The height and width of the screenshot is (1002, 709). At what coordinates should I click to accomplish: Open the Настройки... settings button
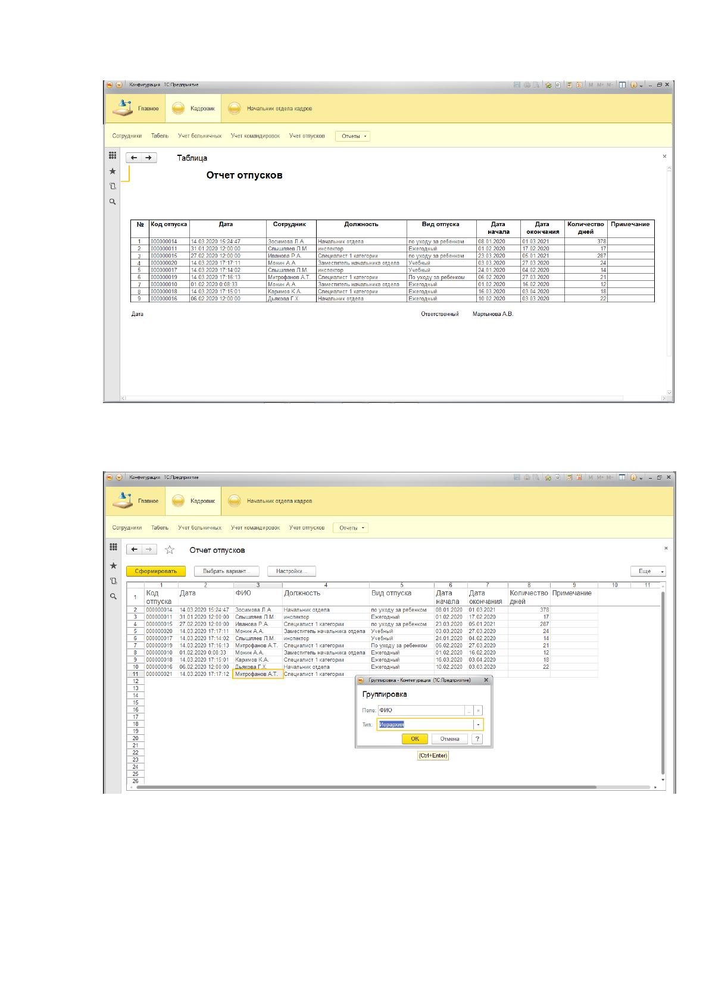pos(291,571)
